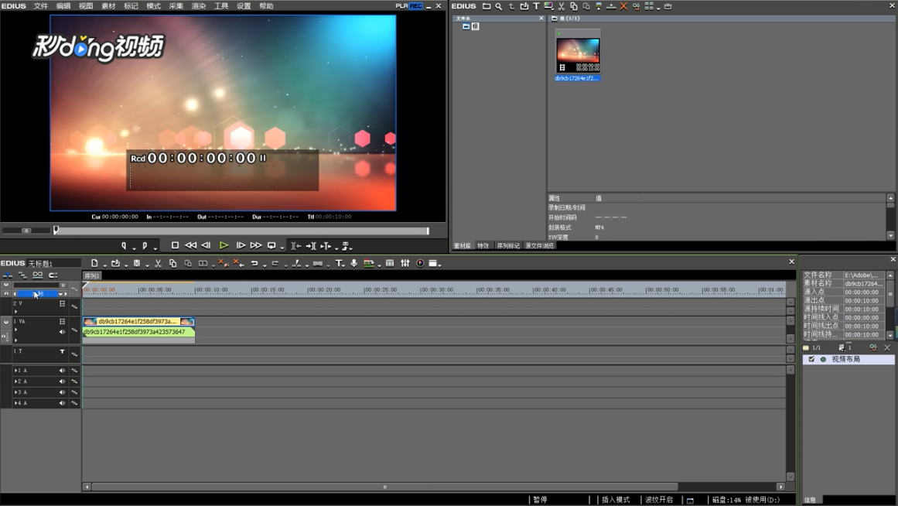This screenshot has width=898, height=506.
Task: Open the Vector Scope icon
Action: pyautogui.click(x=420, y=263)
